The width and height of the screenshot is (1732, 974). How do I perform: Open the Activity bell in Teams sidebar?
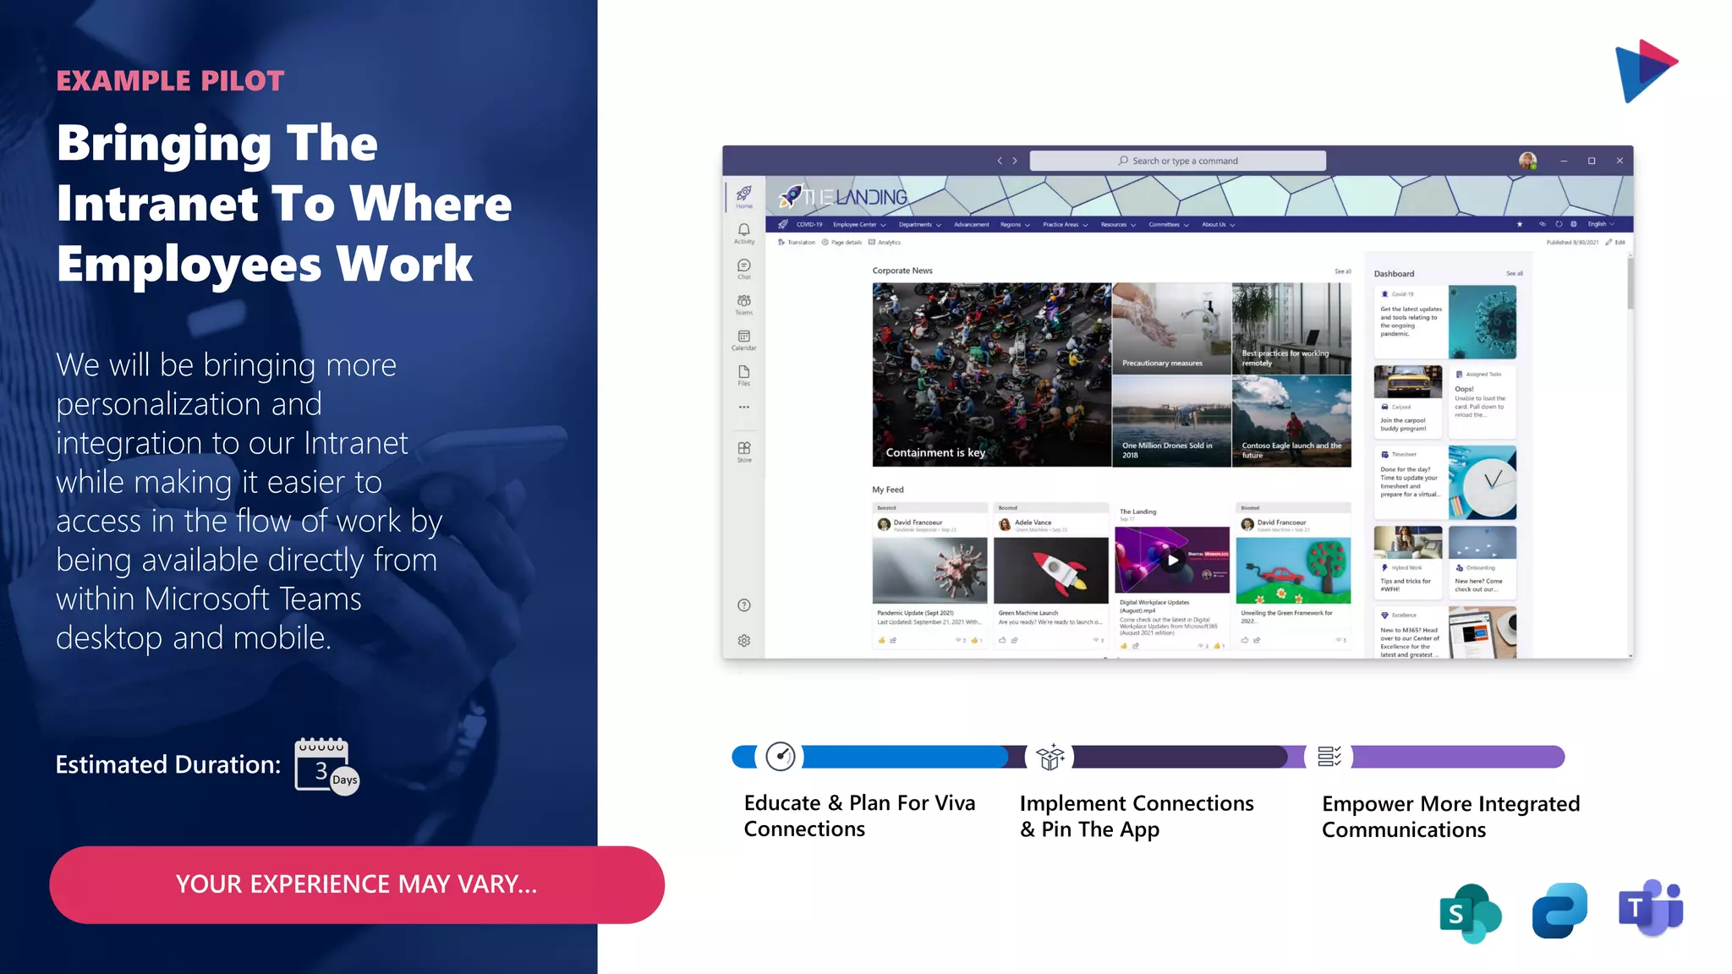click(743, 233)
